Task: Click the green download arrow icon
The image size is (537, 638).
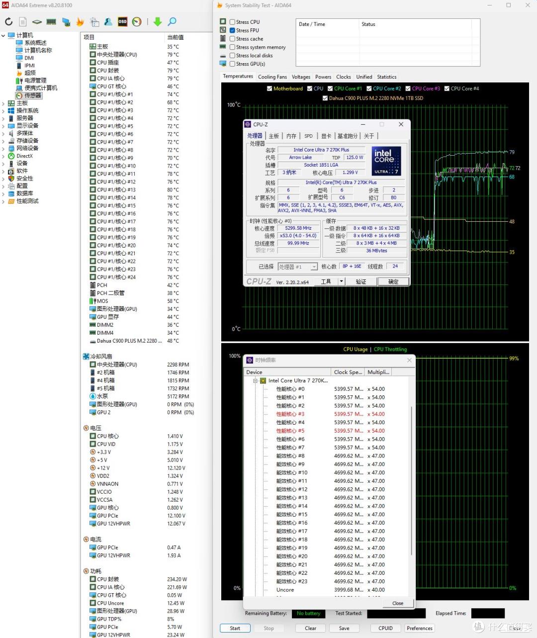Action: coord(158,22)
